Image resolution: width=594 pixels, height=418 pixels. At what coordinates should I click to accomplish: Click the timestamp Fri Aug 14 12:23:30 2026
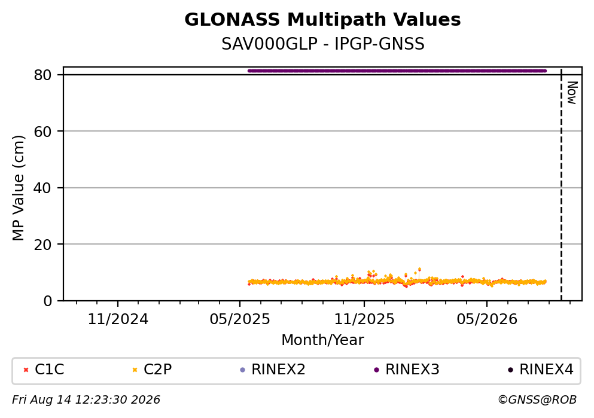(86, 400)
